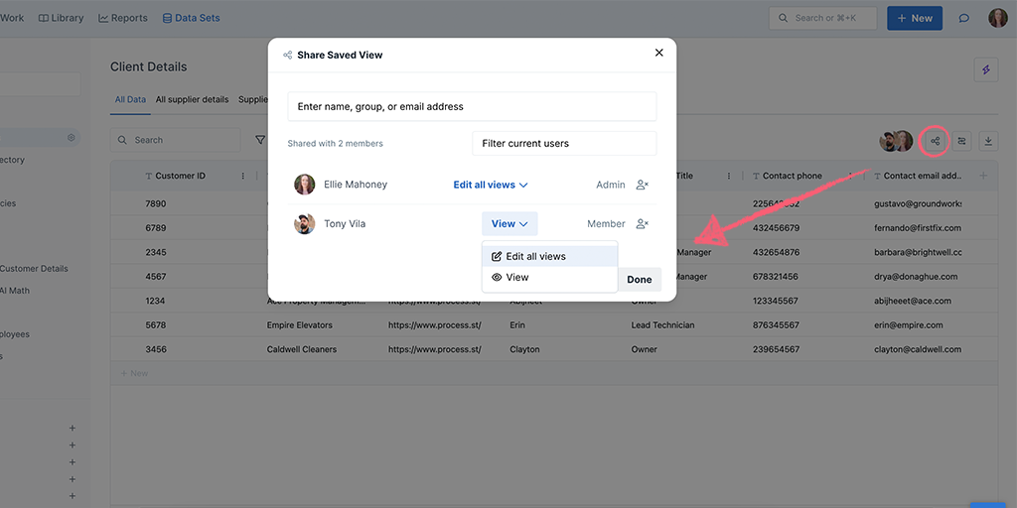This screenshot has height=508, width=1017.
Task: Click the Contact phone column header
Action: click(792, 176)
